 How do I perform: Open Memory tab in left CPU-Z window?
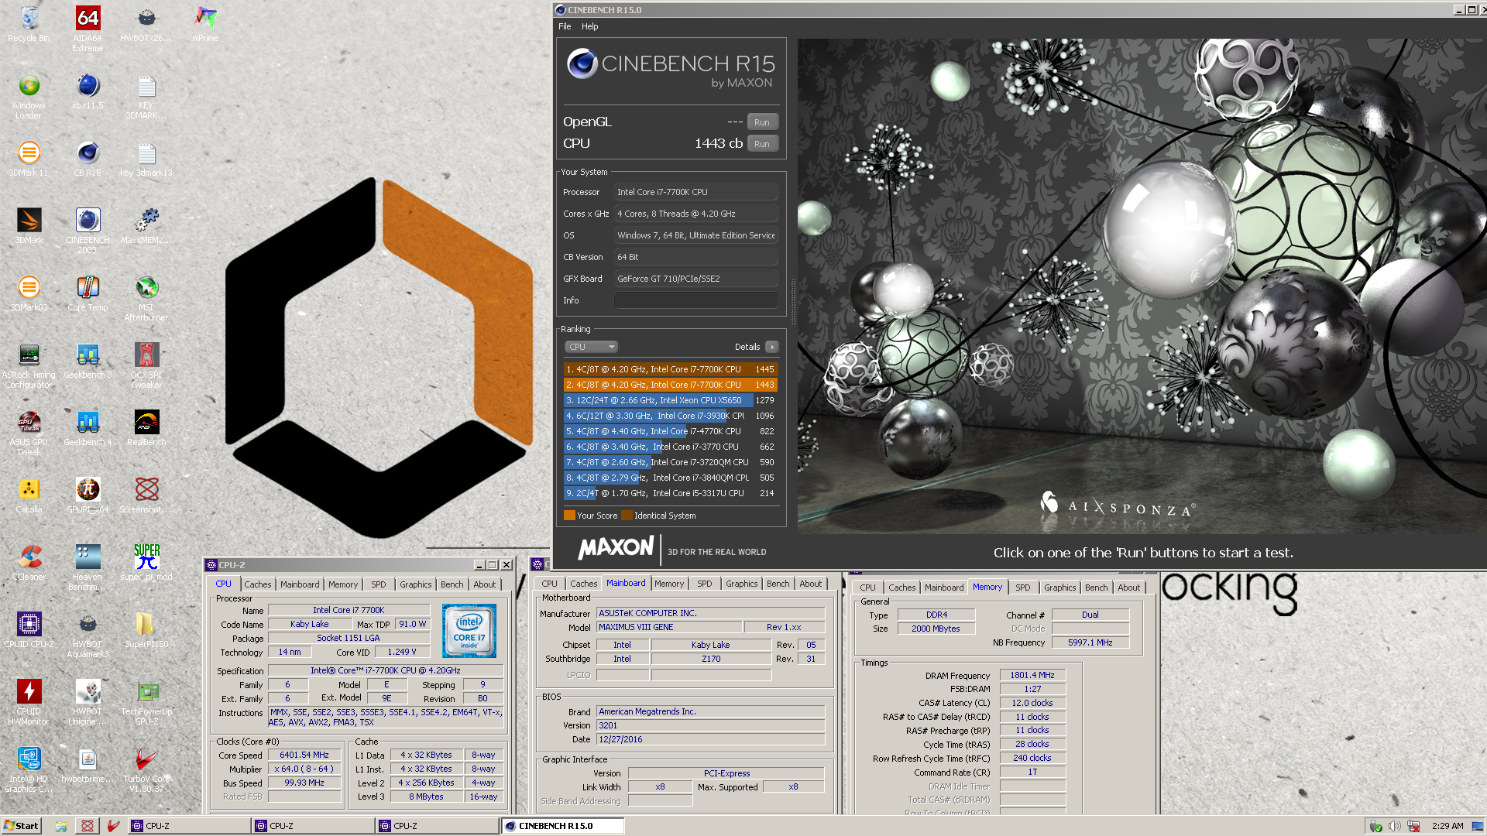point(343,584)
